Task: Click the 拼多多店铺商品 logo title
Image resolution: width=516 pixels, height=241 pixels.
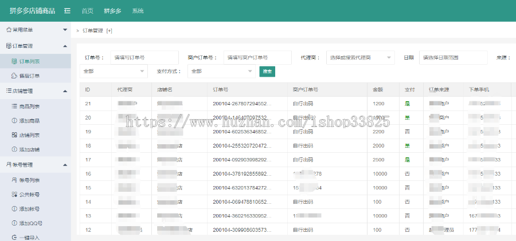Action: click(32, 11)
